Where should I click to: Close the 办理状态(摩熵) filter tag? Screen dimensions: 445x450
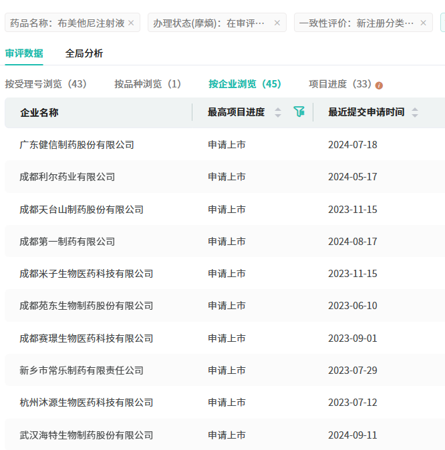[277, 23]
